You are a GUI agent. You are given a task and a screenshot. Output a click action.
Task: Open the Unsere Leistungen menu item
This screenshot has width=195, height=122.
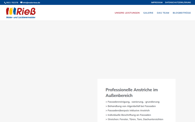tap(127, 13)
